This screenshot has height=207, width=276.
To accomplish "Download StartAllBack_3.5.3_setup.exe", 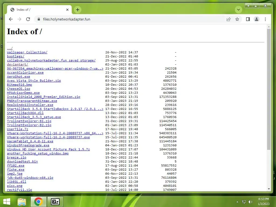I will pos(34,117).
